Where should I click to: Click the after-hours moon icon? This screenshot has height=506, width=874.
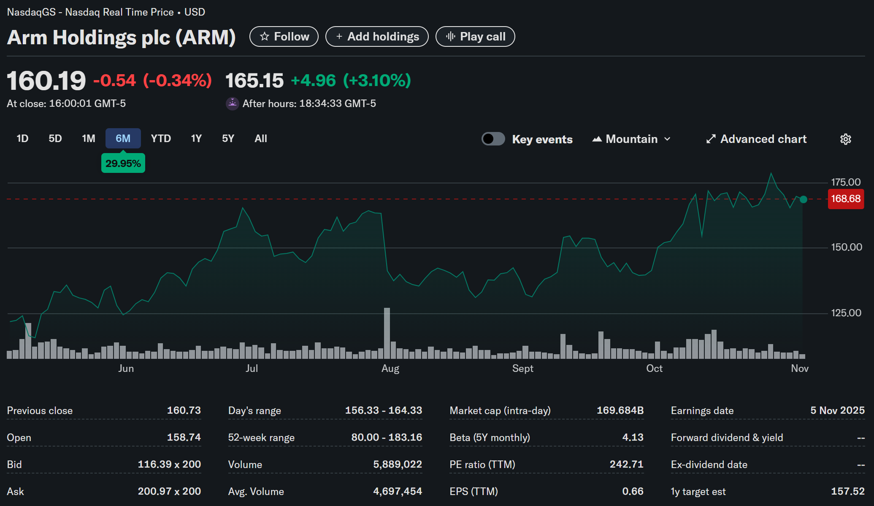pyautogui.click(x=232, y=103)
